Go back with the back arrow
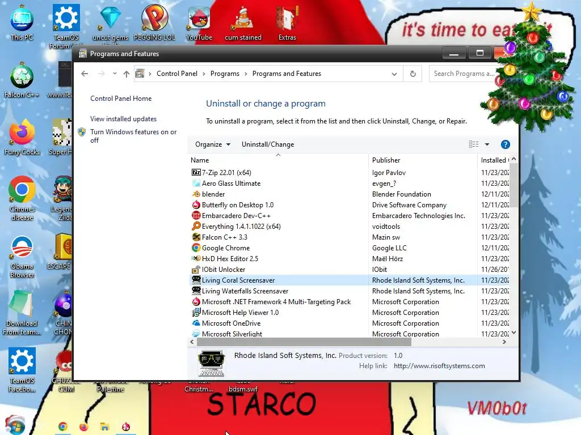The width and height of the screenshot is (581, 435). (x=85, y=74)
